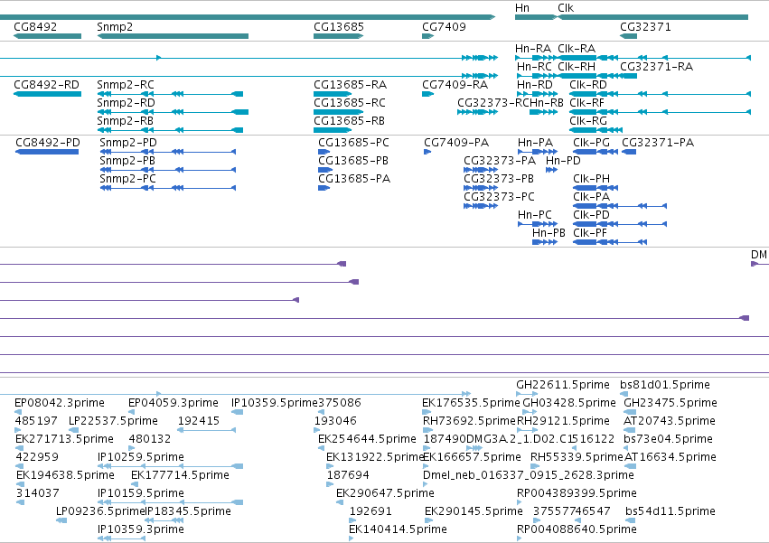The width and height of the screenshot is (769, 543).
Task: Click protein Hn-PA
Action: point(536,143)
